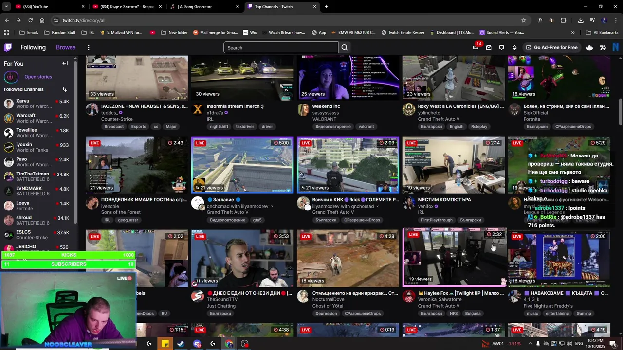
Task: Open Chrome from the taskbar
Action: point(229,344)
